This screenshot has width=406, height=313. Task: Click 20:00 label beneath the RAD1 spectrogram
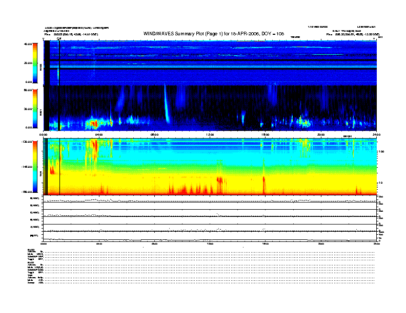321,135
